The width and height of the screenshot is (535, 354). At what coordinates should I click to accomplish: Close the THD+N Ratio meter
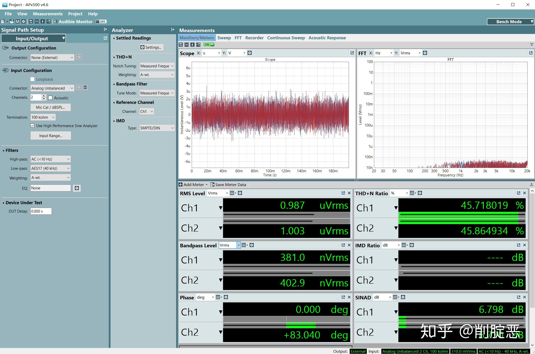pyautogui.click(x=525, y=193)
